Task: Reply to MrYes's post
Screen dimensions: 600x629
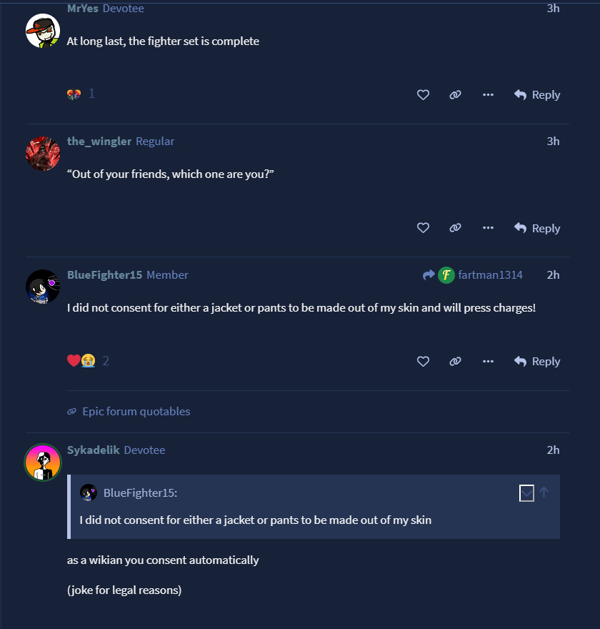Action: [x=537, y=94]
